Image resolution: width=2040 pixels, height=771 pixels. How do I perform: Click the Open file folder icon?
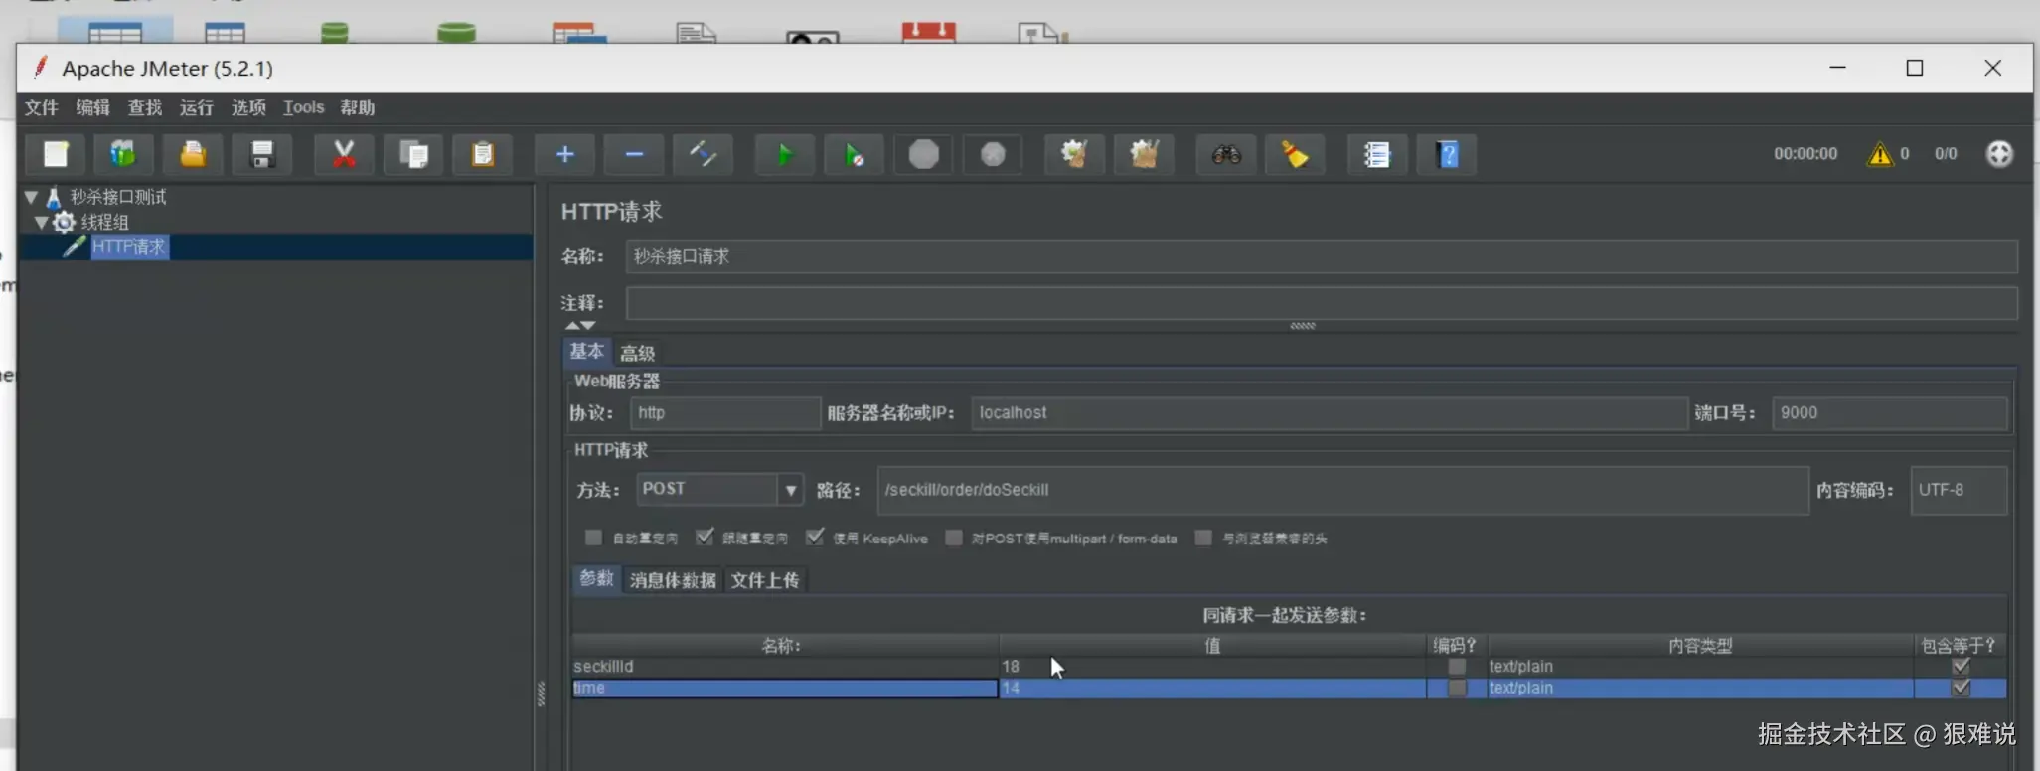(x=193, y=154)
